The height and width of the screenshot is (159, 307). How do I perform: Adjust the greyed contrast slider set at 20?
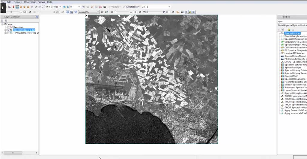[x=39, y=12]
